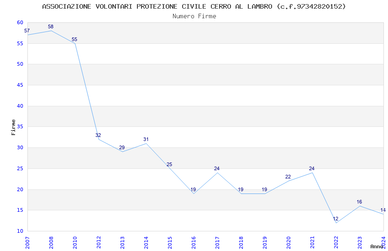This screenshot has width=388, height=251.
Task: Select the data label 25 for 2015
Action: pyautogui.click(x=169, y=164)
